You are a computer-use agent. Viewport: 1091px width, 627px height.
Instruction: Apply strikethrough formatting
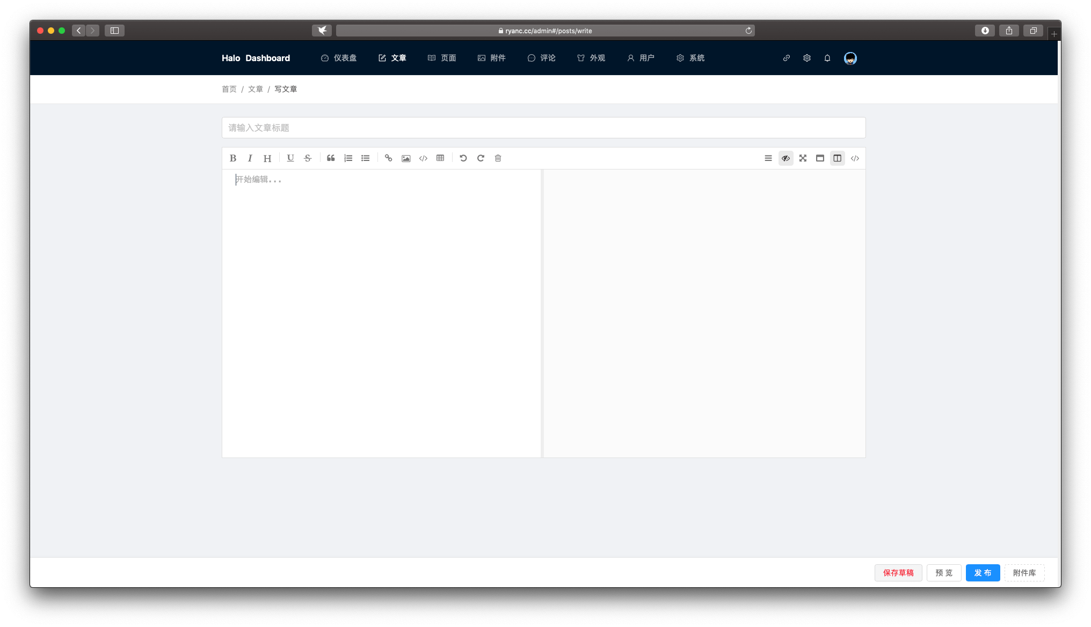pos(308,158)
